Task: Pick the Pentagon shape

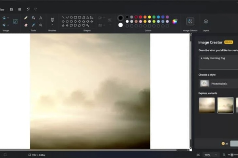Action: [67, 21]
